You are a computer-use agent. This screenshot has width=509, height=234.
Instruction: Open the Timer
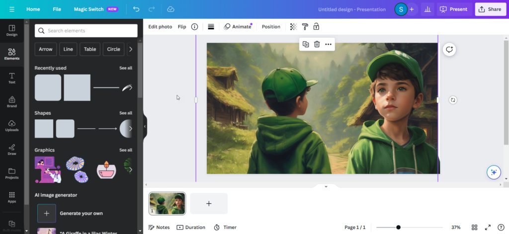[x=225, y=227]
